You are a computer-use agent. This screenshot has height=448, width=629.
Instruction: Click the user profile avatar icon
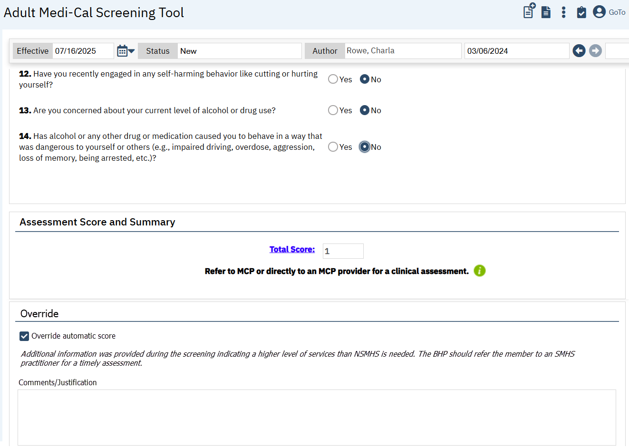click(x=599, y=12)
